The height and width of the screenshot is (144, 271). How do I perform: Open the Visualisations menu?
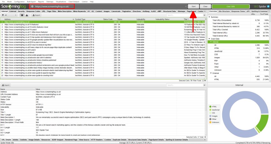pos(61,2)
